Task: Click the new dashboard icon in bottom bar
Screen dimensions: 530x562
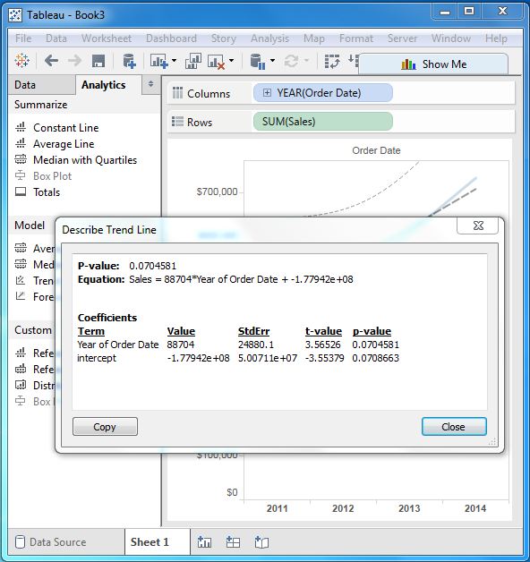Action: 233,542
